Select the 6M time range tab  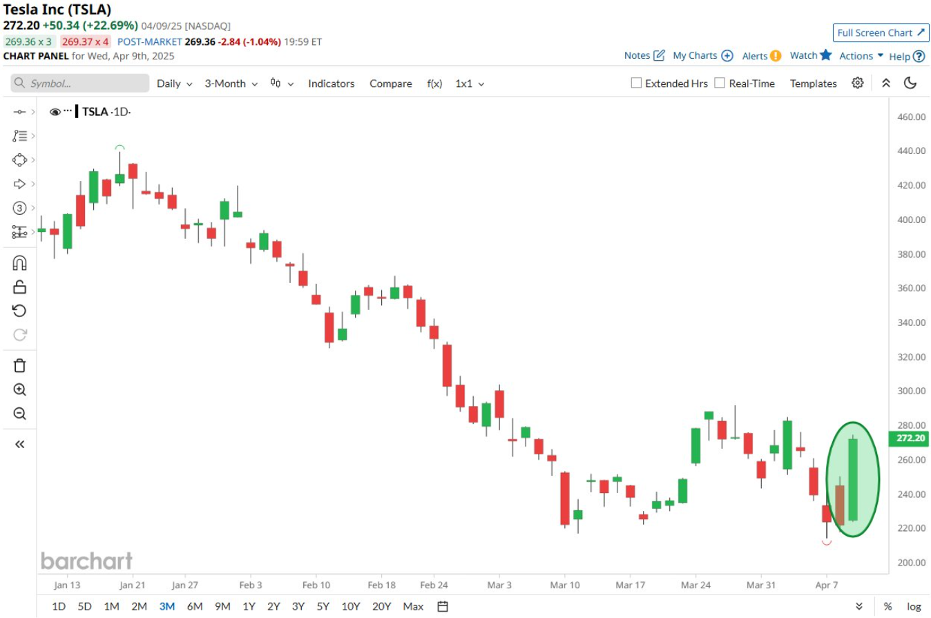(195, 606)
